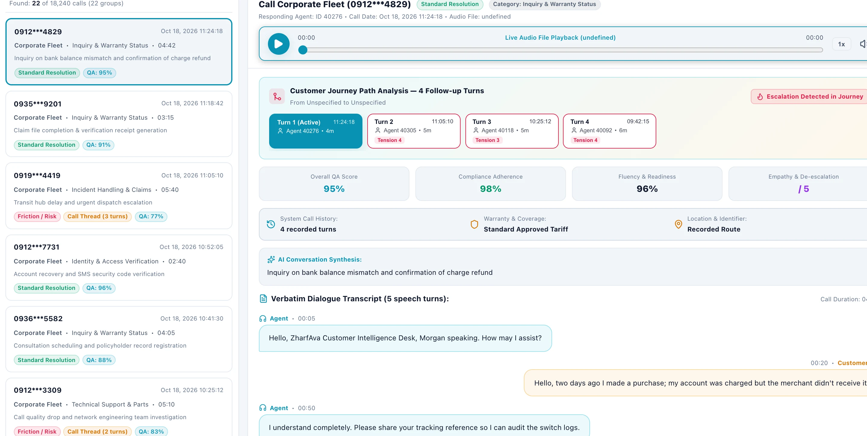Click 'Account recovery and SMS security code verification' summary
The image size is (867, 436).
(x=89, y=274)
